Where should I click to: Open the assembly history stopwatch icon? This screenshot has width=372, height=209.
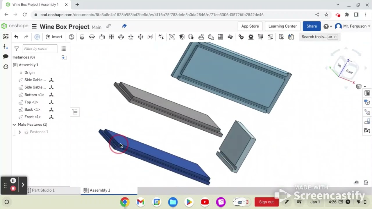6,66
